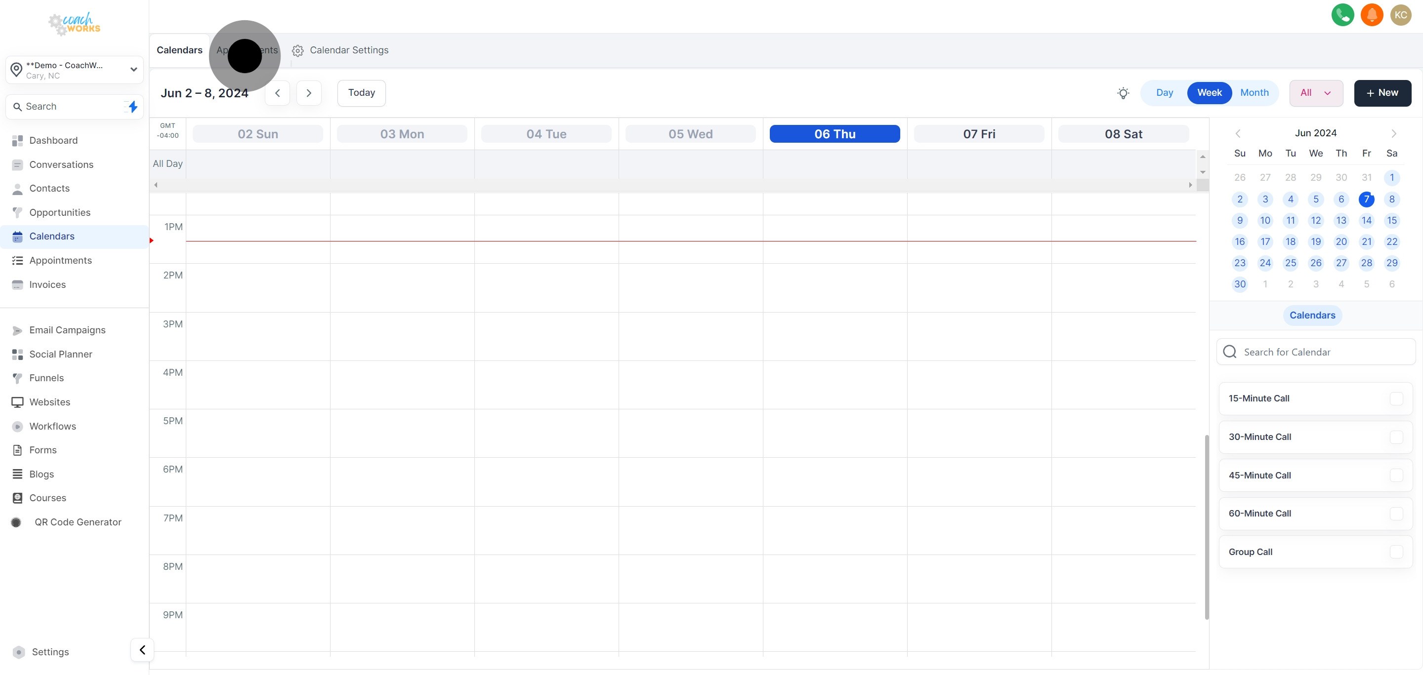This screenshot has width=1423, height=675.
Task: Open Dashboard from the sidebar icon
Action: [x=18, y=141]
